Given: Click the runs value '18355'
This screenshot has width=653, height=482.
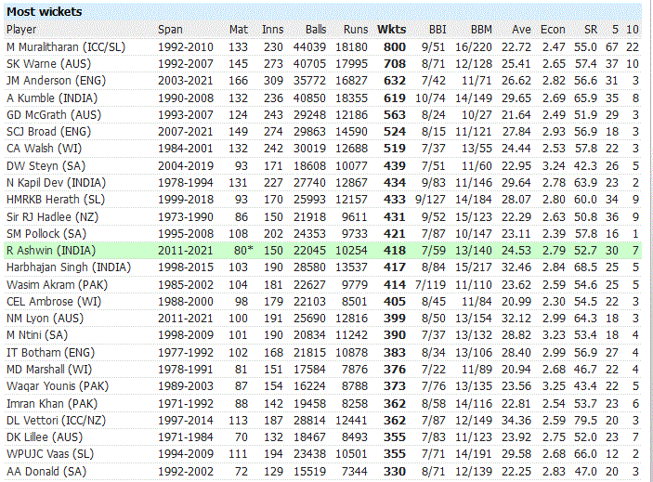Looking at the screenshot, I should tap(351, 98).
